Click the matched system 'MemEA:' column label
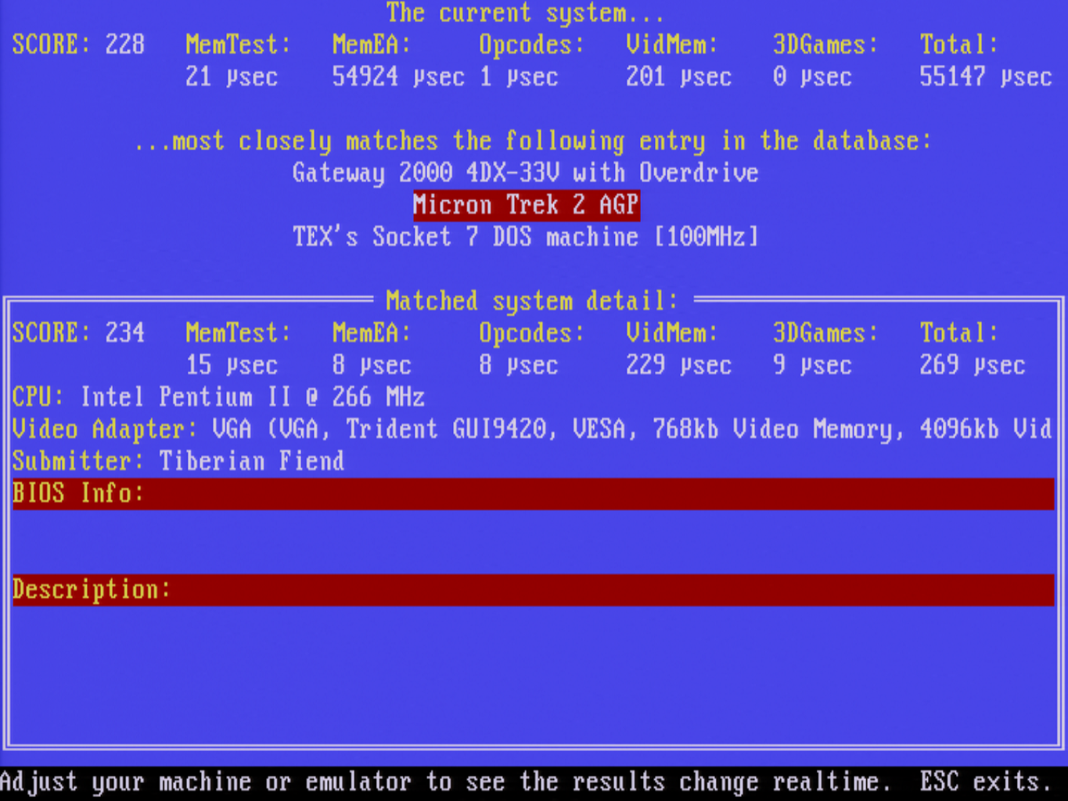This screenshot has height=801, width=1068. (372, 333)
